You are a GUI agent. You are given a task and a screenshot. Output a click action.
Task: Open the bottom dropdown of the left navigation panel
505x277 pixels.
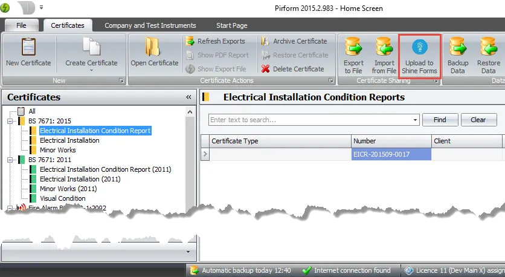coord(188,252)
